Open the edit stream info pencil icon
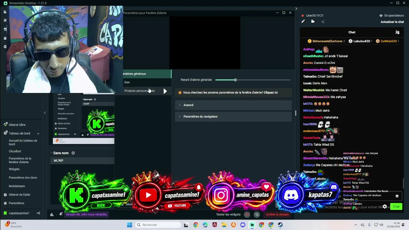The image size is (409, 230). pos(303,21)
